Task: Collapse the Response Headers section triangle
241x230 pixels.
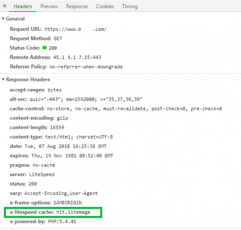Action: (3, 79)
